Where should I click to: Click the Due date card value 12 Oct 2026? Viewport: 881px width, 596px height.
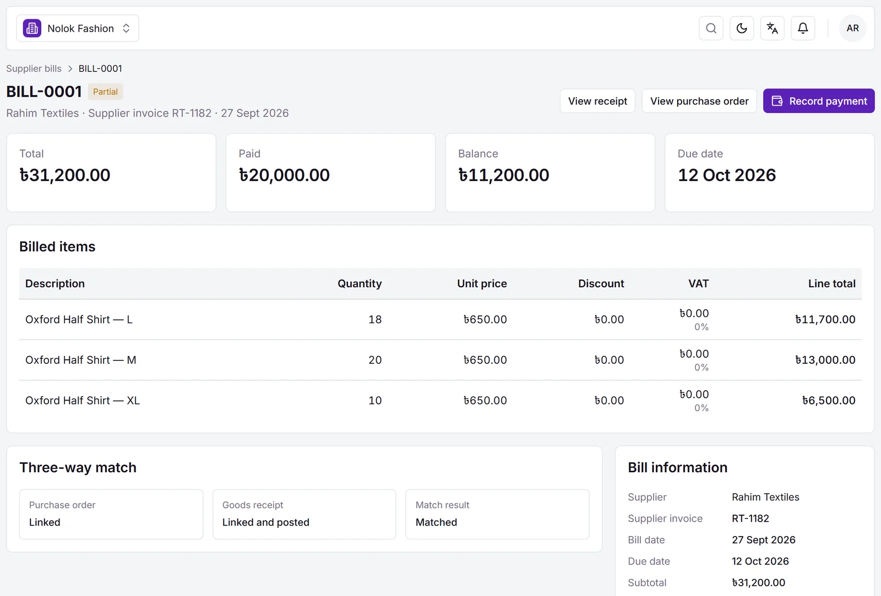727,175
